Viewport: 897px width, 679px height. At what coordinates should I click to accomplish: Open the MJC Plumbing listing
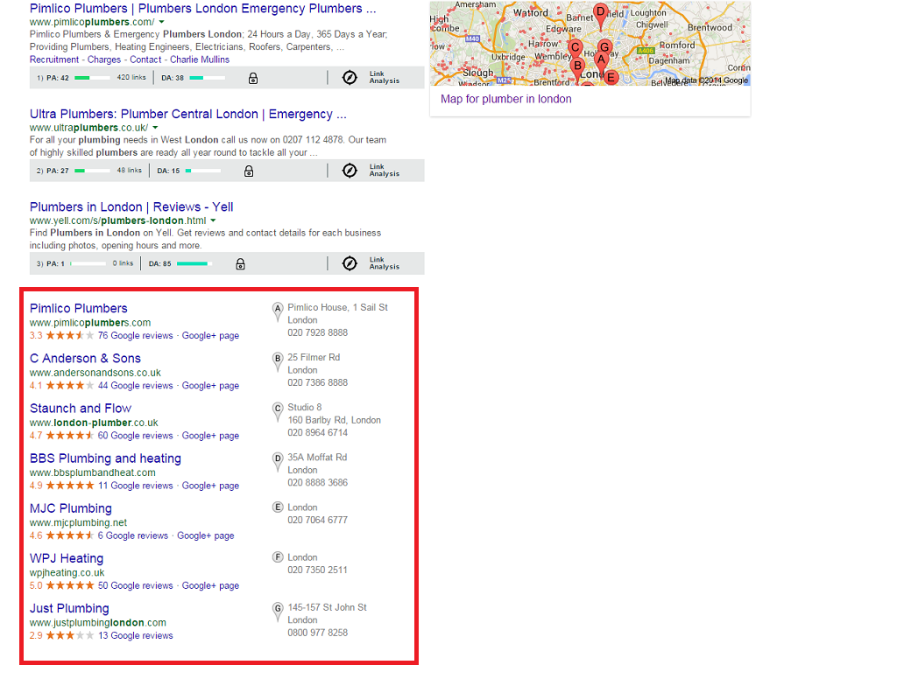point(71,508)
